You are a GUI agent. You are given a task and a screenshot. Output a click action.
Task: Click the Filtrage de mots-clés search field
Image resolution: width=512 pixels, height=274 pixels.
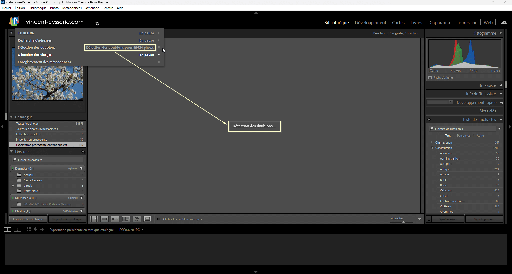click(x=463, y=129)
